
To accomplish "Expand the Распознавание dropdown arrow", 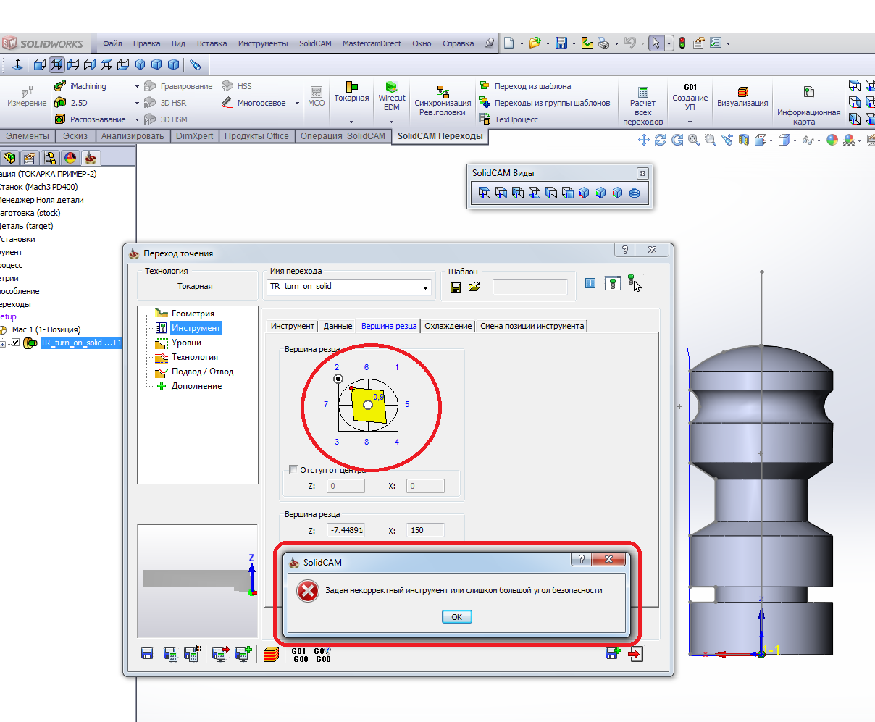I will (x=137, y=120).
